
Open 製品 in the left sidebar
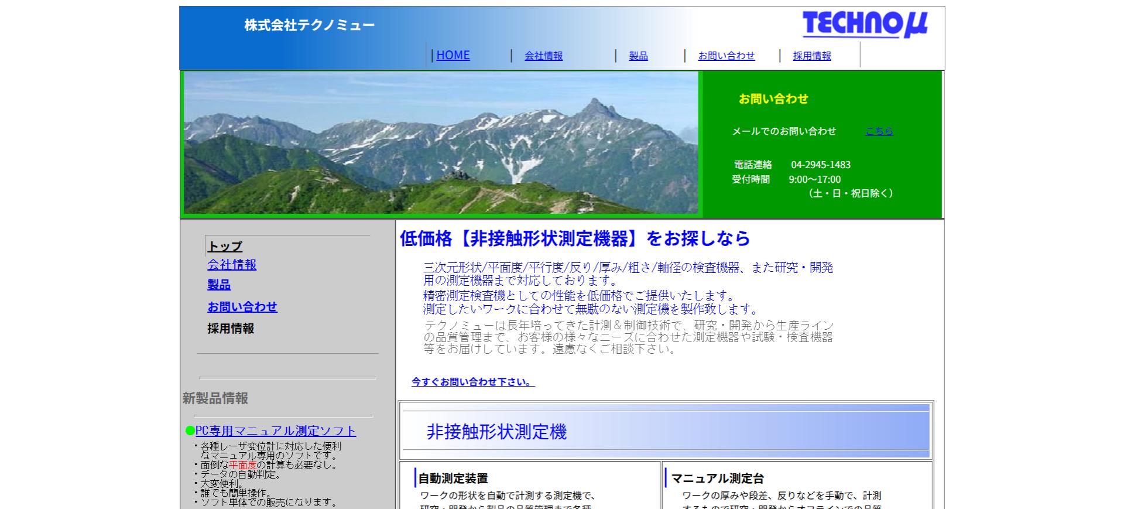pyautogui.click(x=219, y=285)
